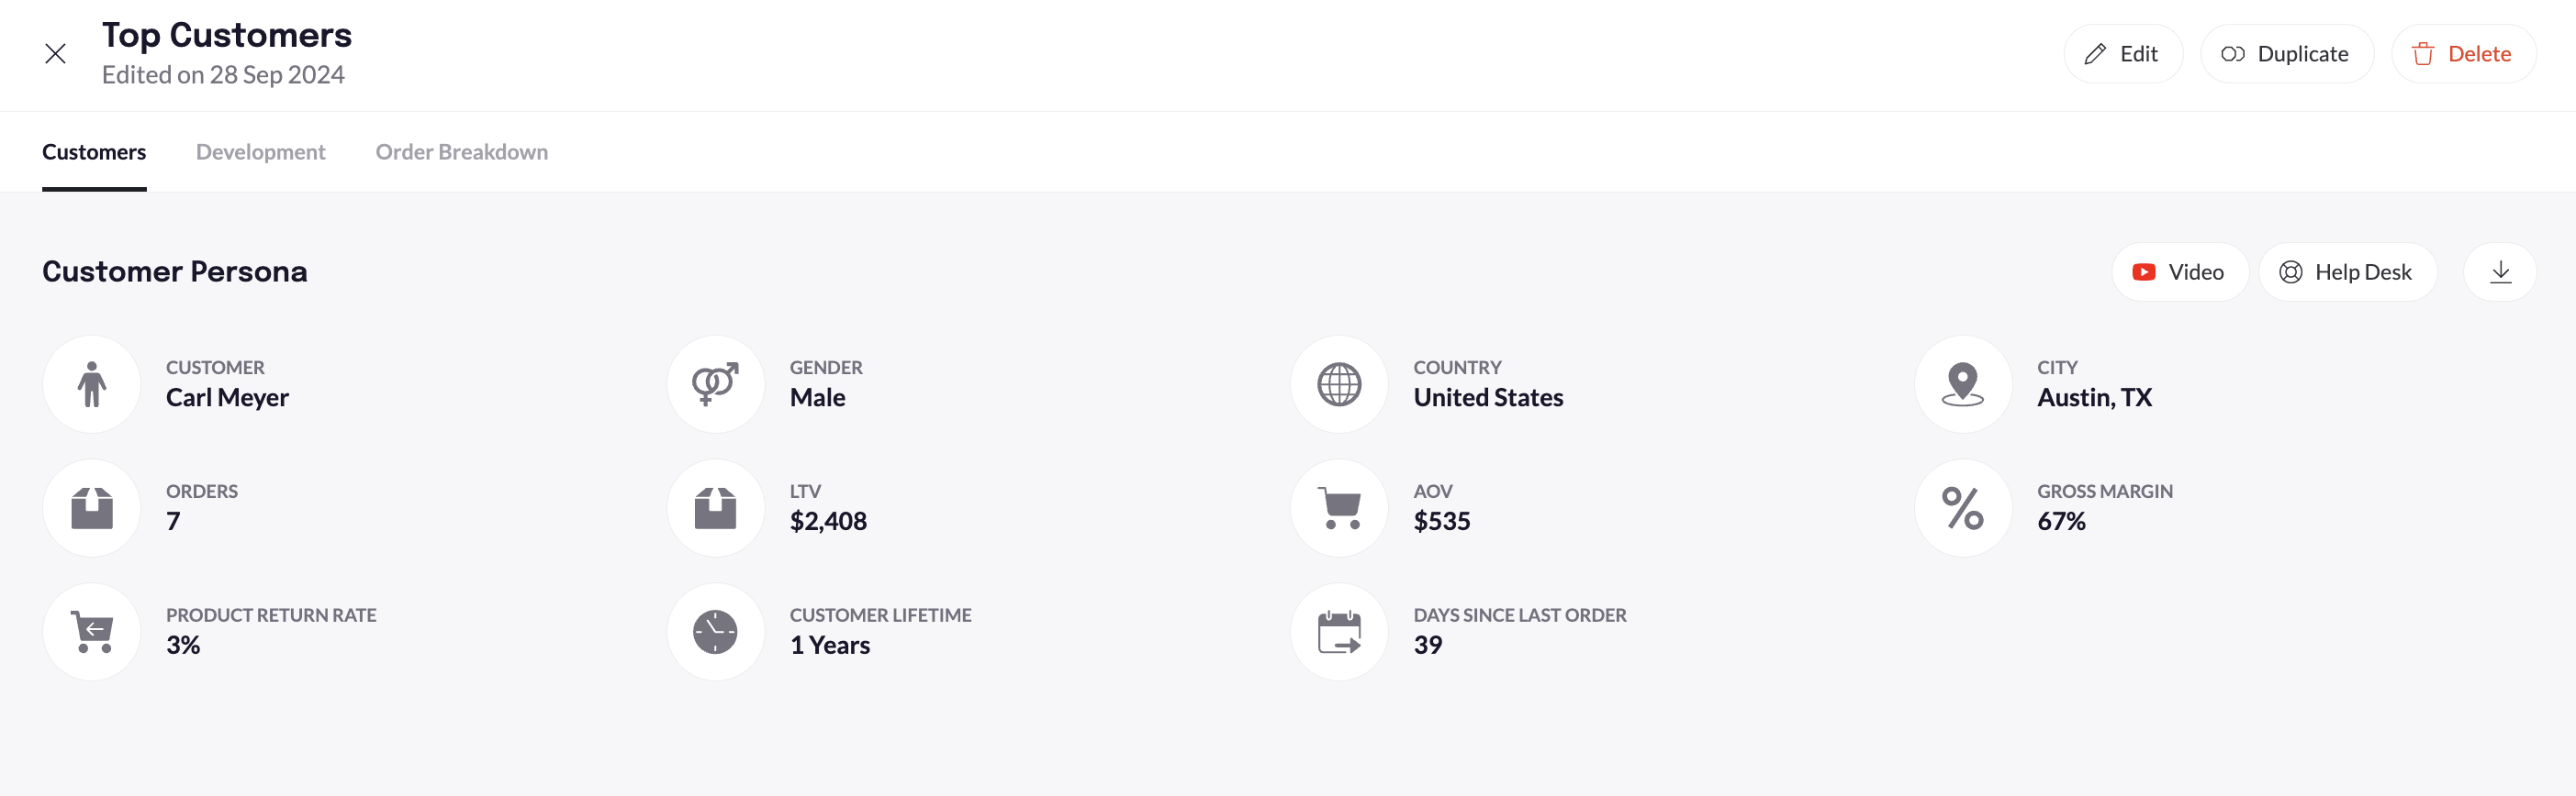Duplicate the Top Customers segment
Image resolution: width=2576 pixels, height=796 pixels.
(x=2286, y=54)
